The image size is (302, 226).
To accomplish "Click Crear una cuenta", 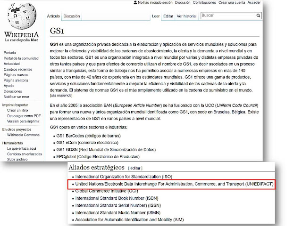I will (232, 2).
